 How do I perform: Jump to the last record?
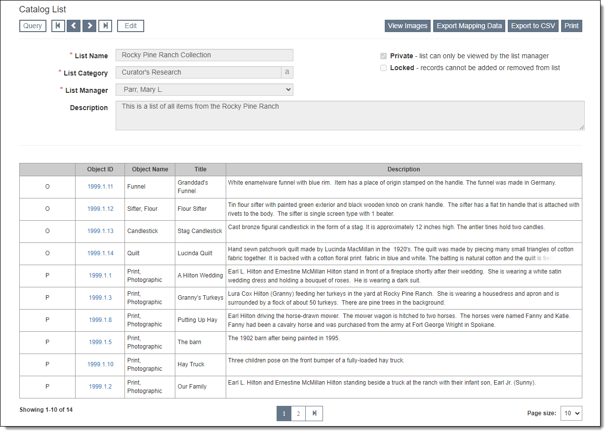click(x=105, y=26)
